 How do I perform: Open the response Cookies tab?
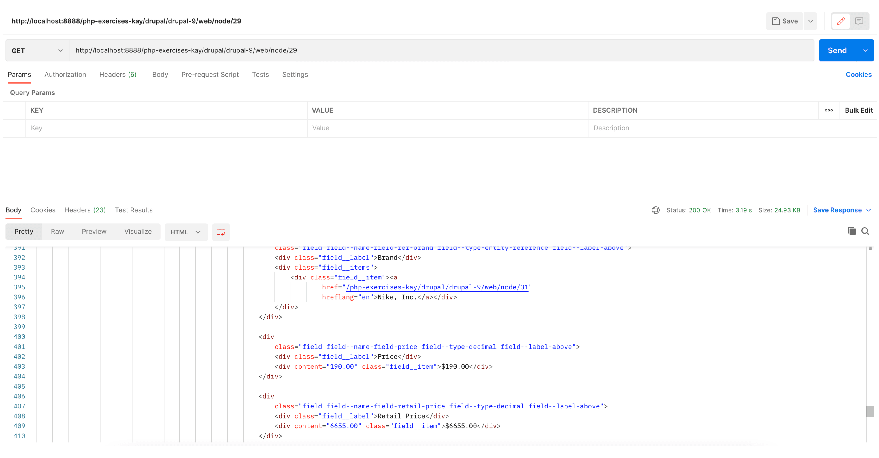43,210
